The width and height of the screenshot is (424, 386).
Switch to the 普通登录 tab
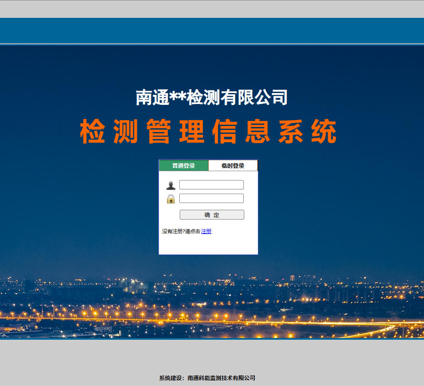184,166
